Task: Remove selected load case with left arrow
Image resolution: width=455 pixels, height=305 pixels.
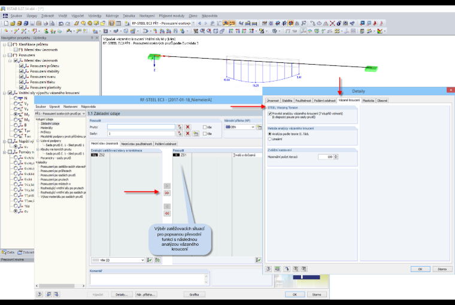Action: click(167, 206)
